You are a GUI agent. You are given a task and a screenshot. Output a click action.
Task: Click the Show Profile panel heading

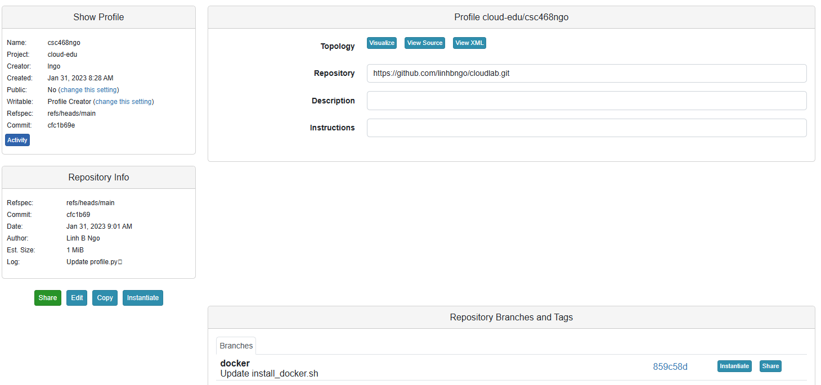tap(98, 17)
